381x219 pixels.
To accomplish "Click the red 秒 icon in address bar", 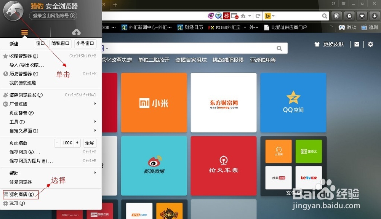I will click(x=226, y=16).
